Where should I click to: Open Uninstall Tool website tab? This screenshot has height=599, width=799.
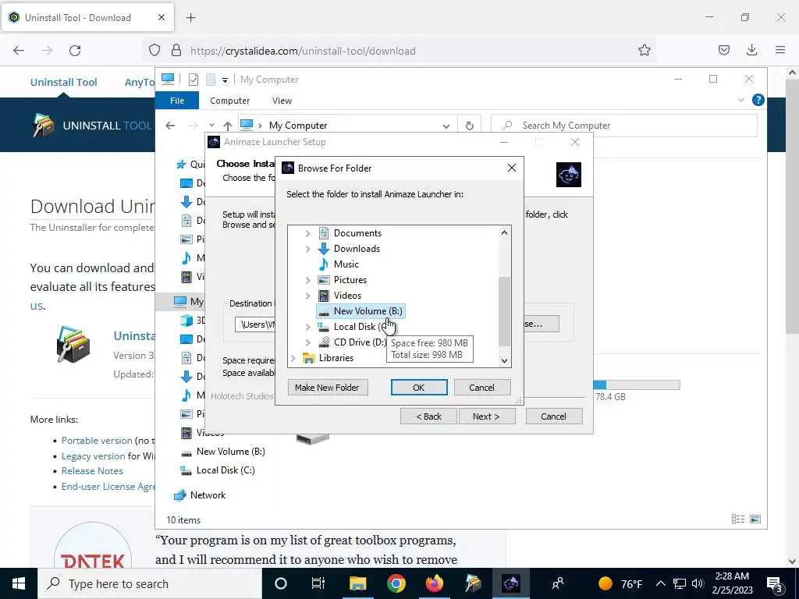point(87,18)
